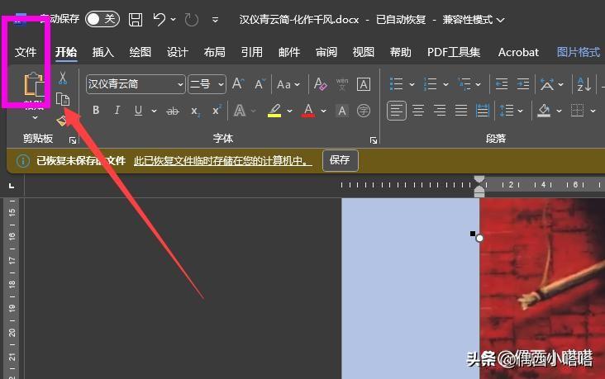Click the Copy icon in clipboard group

pos(63,99)
